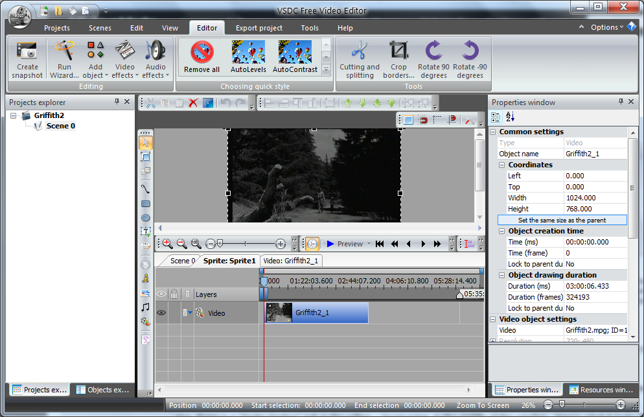Open the Export project ribbon tab
644x417 pixels.
point(259,28)
